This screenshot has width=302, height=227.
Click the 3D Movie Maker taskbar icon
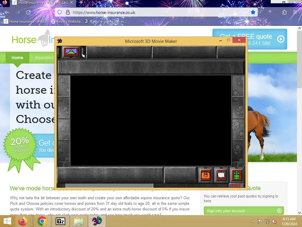[97, 221]
